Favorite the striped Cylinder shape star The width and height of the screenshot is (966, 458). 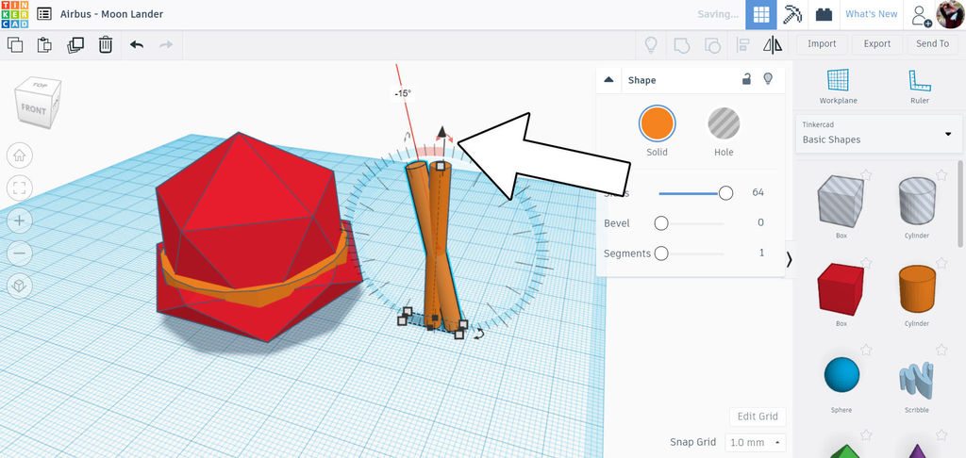941,175
